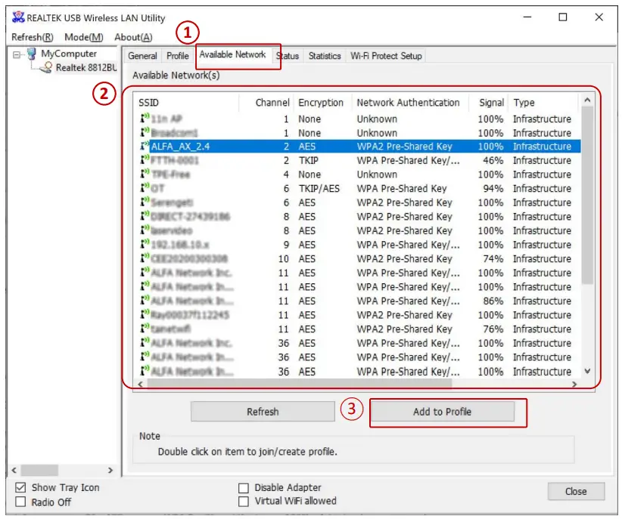Screen dimensions: 622x519
Task: Toggle the Show Tray Icon checkbox
Action: pyautogui.click(x=20, y=487)
